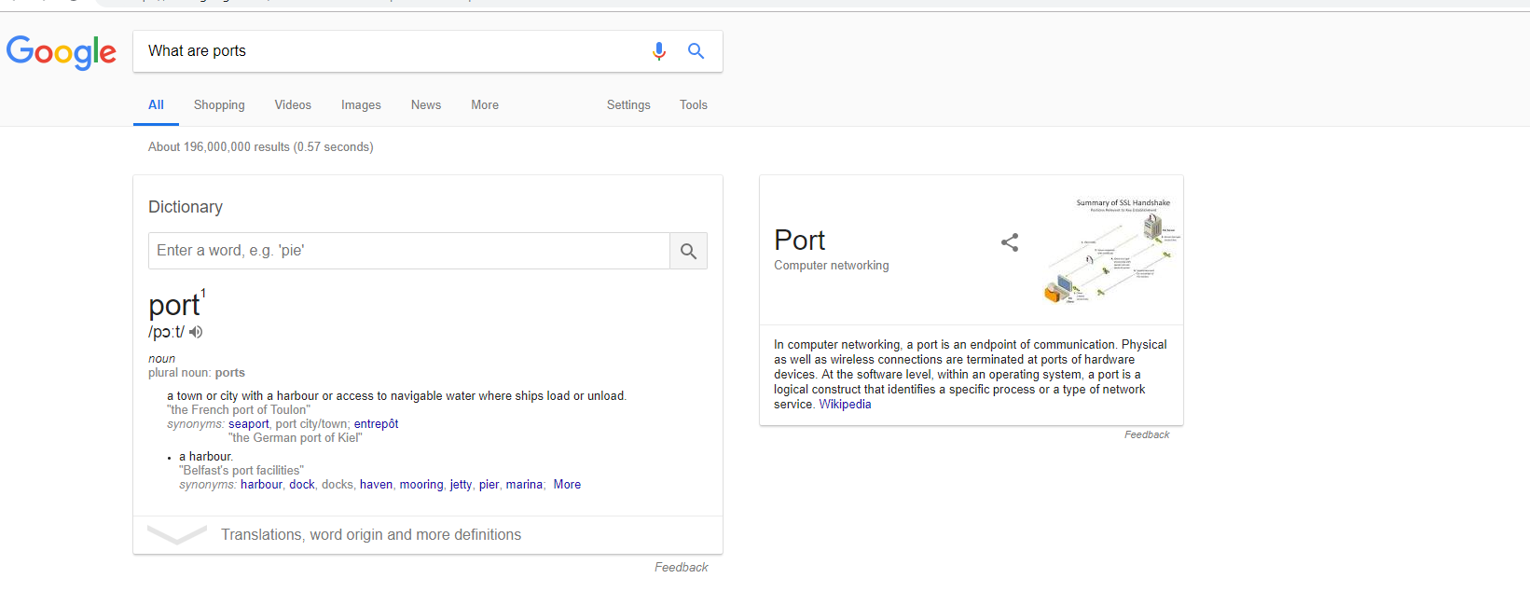Click Feedback below the dictionary card
1530x592 pixels.
[681, 568]
